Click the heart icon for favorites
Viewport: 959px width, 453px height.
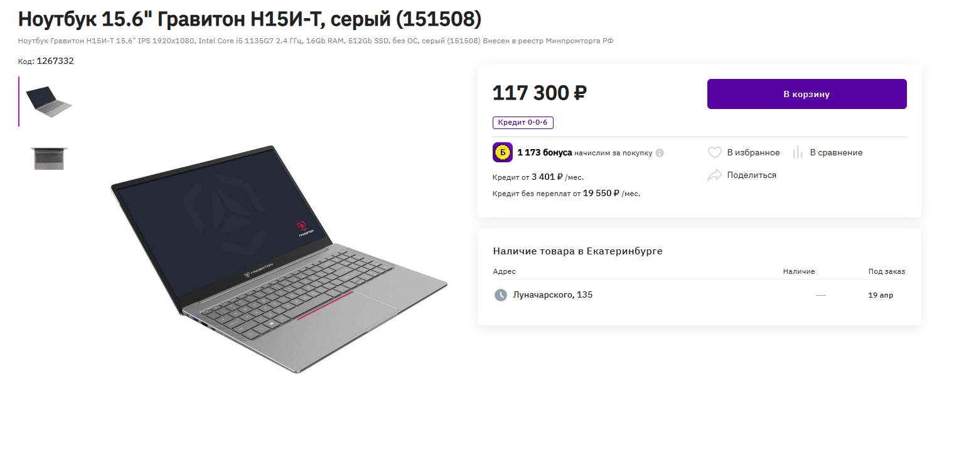pos(714,152)
